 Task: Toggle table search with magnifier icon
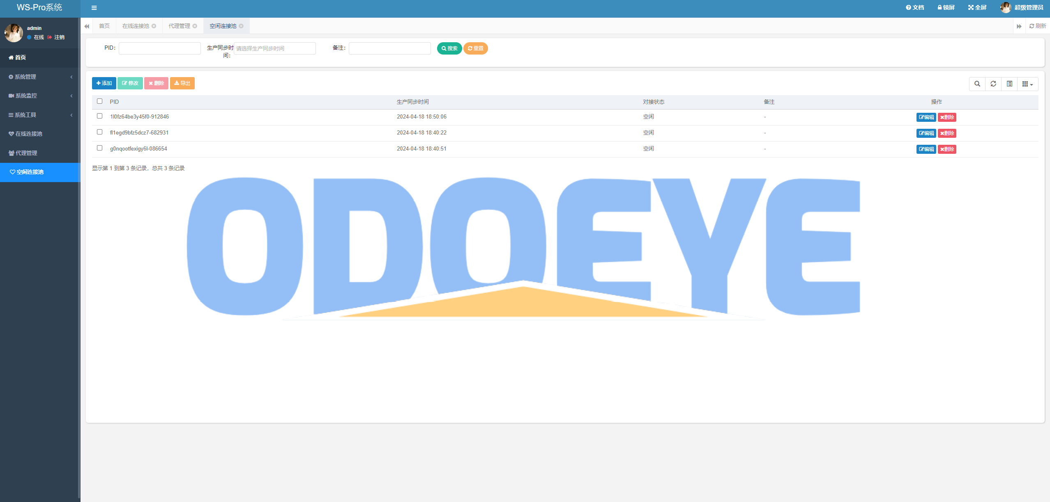coord(977,84)
